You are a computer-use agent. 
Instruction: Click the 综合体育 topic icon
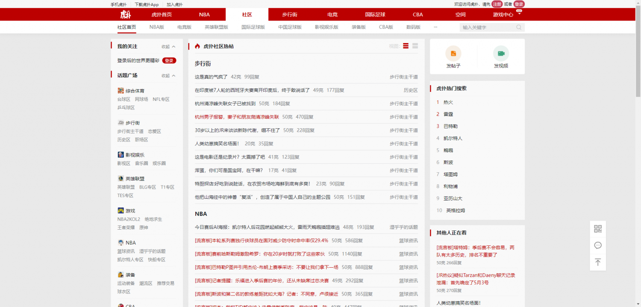121,91
